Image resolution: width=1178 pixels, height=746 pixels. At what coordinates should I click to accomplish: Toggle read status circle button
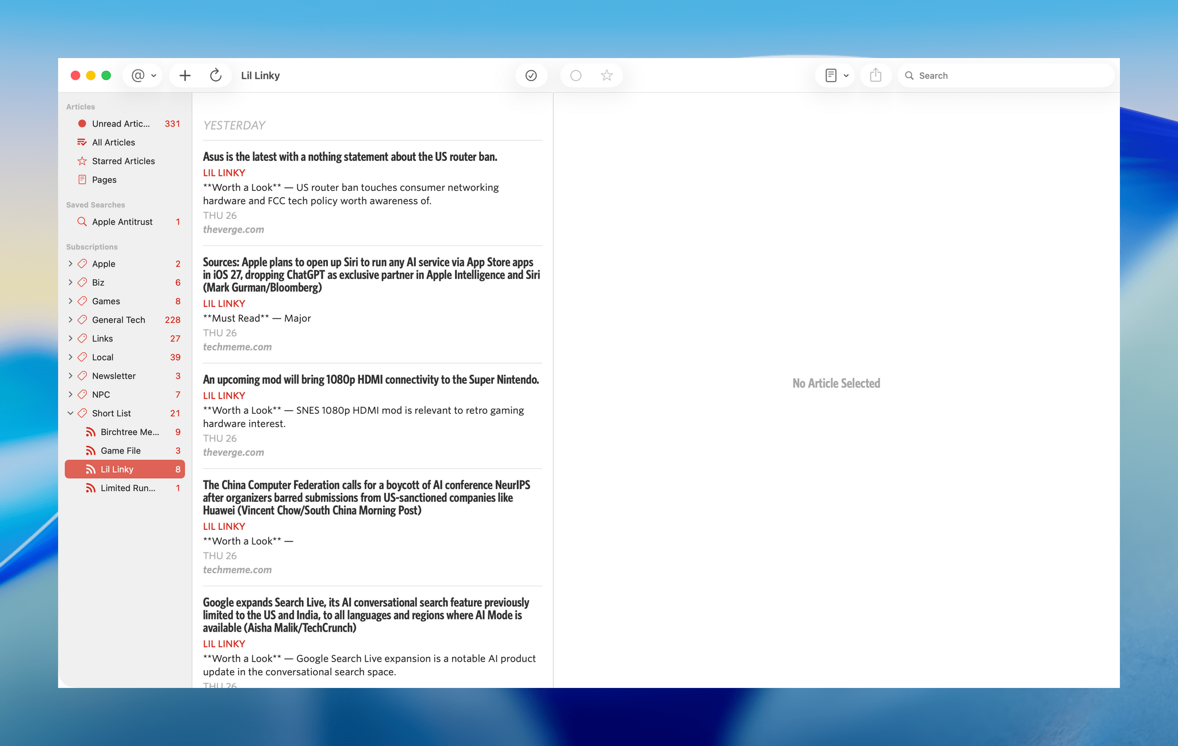pos(576,75)
